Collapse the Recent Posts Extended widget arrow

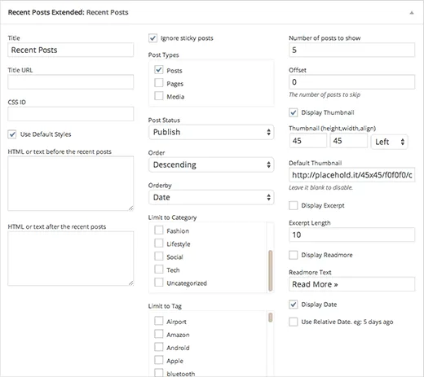pos(412,12)
